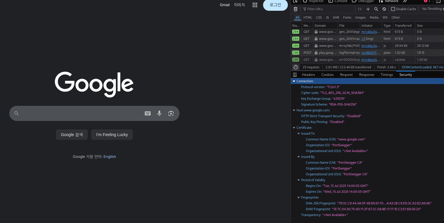Filter requests by WS
444x223 pixels.
[385, 17]
